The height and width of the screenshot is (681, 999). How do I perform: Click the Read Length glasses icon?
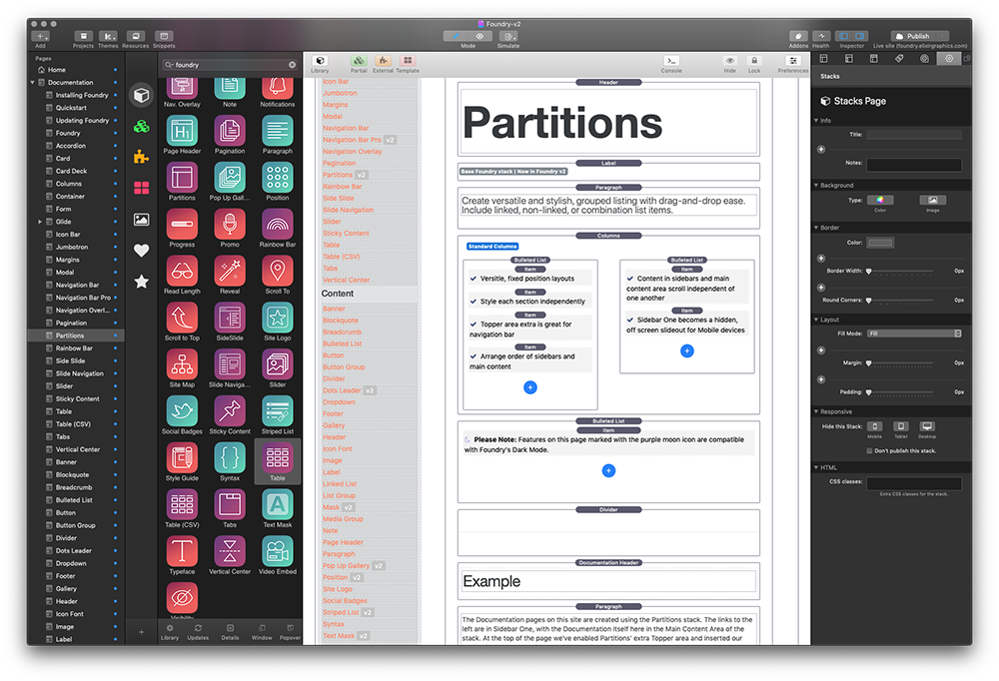[x=182, y=271]
